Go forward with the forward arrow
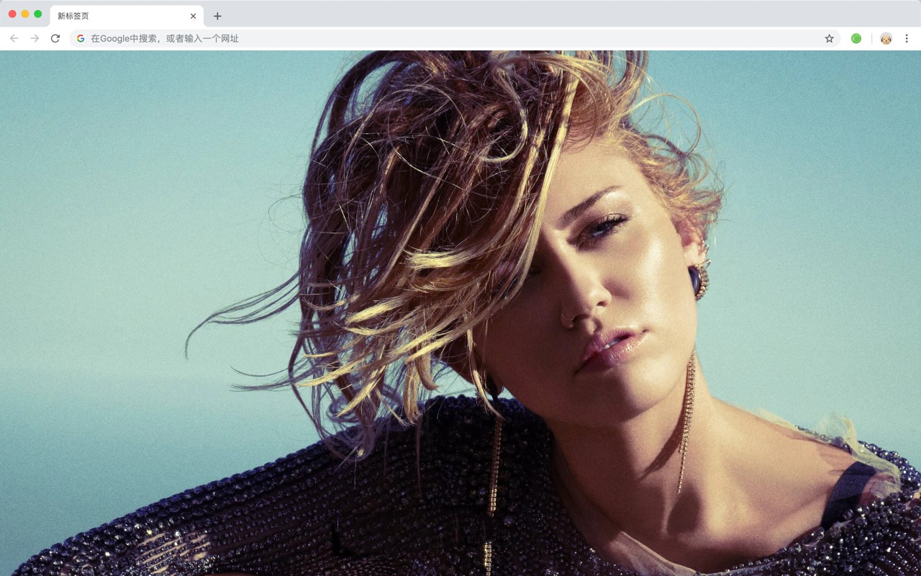This screenshot has width=921, height=576. [x=35, y=38]
